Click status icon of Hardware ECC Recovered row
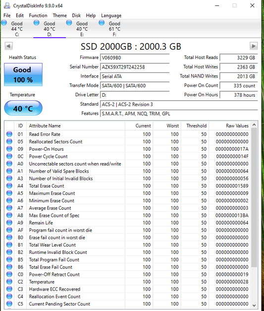This screenshot has width=264, height=311. pos(9,289)
